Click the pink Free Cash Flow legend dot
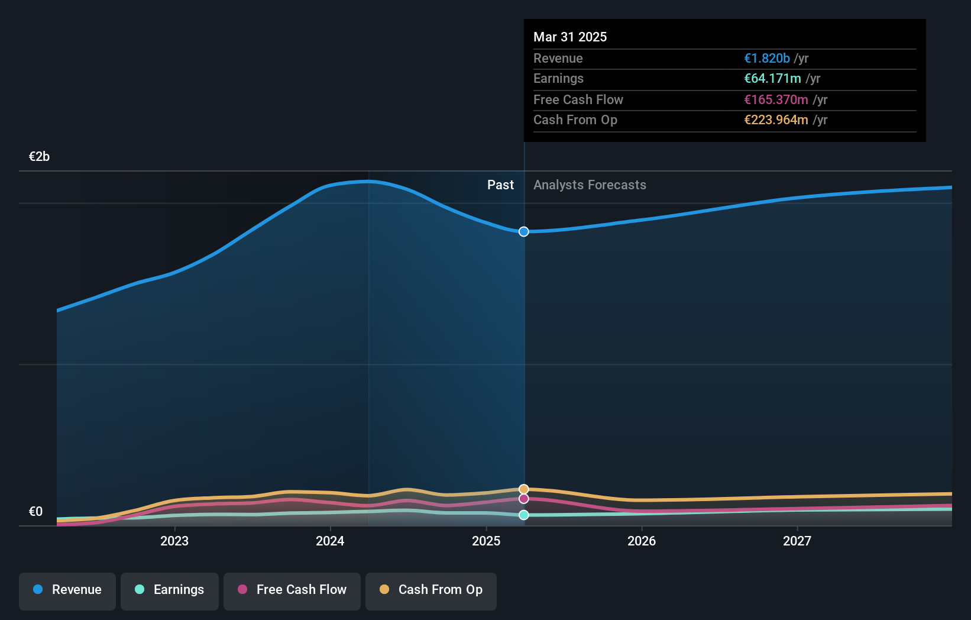The width and height of the screenshot is (971, 620). pyautogui.click(x=242, y=589)
